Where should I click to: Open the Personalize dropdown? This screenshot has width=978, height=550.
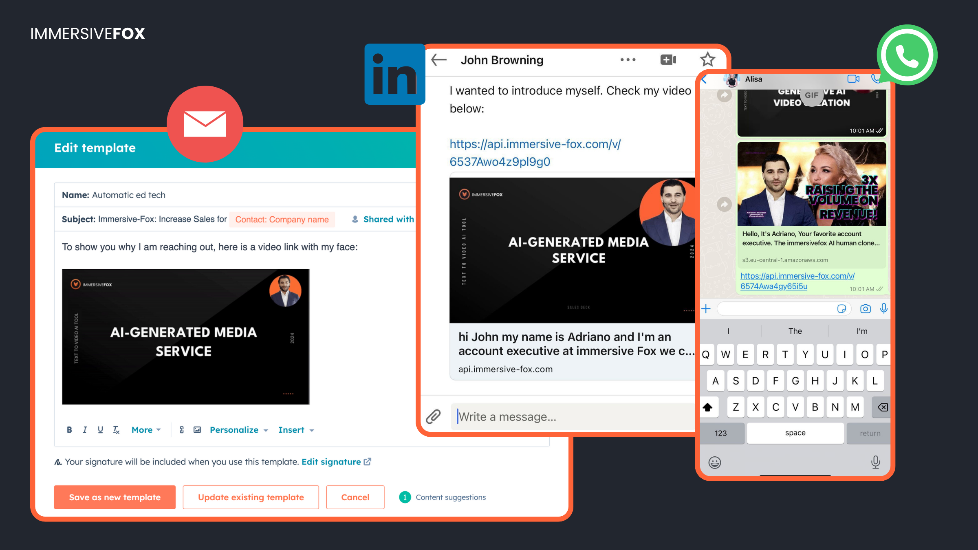pos(239,430)
